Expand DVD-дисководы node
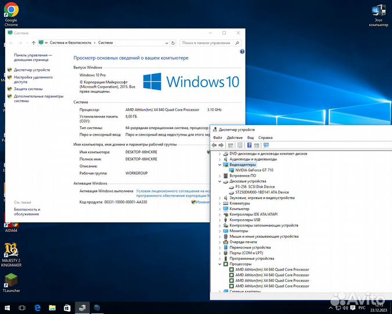The height and width of the screenshot is (314, 392). click(x=220, y=154)
